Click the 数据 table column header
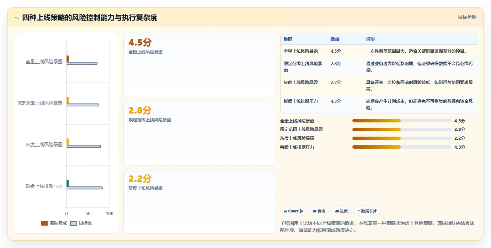Image resolution: width=491 pixels, height=248 pixels. click(335, 39)
